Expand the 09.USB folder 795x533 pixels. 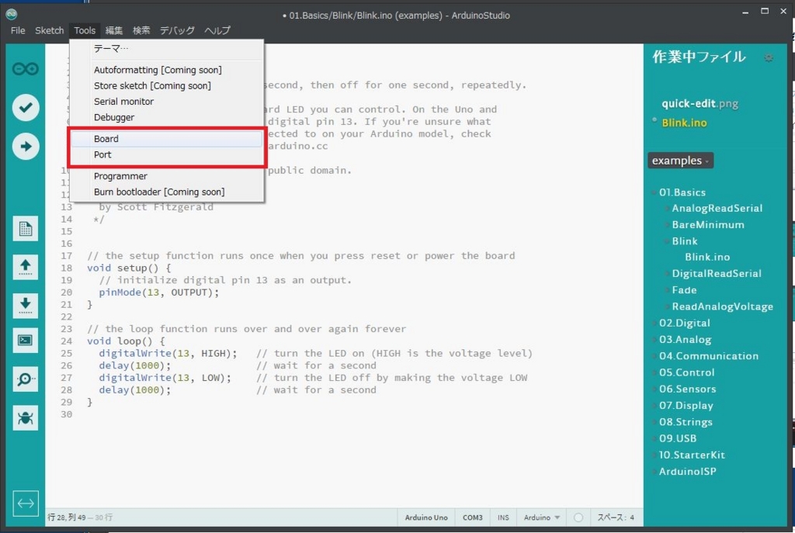tap(677, 438)
